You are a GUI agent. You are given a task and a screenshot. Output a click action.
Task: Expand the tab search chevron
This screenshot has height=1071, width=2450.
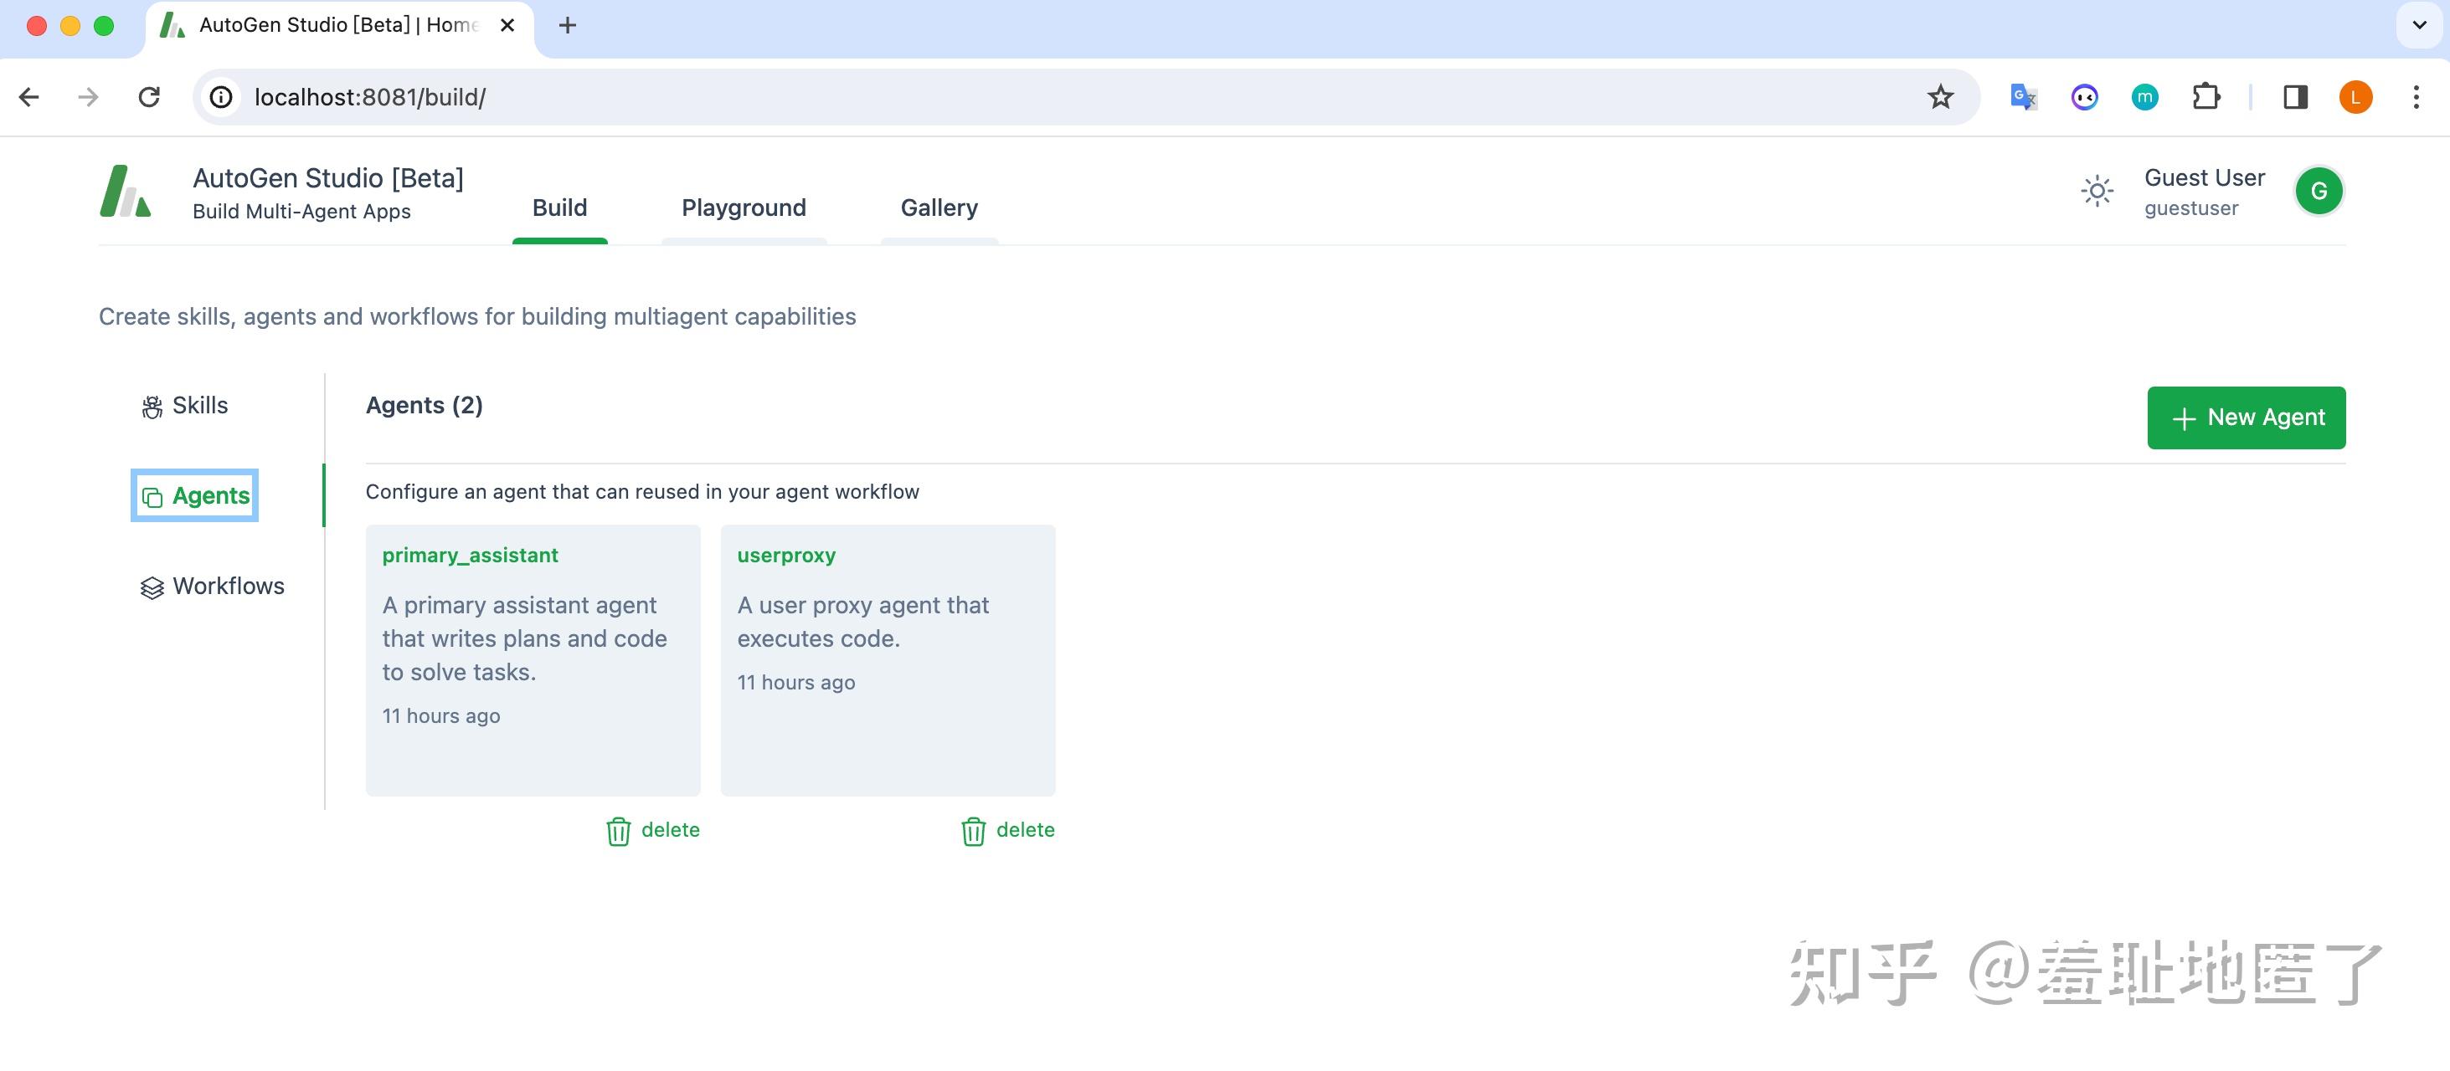[2420, 26]
